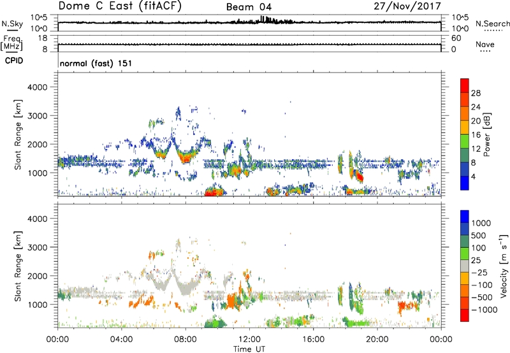Click the 'Dome C East (fitACF)' title
The width and height of the screenshot is (510, 353).
120,6
